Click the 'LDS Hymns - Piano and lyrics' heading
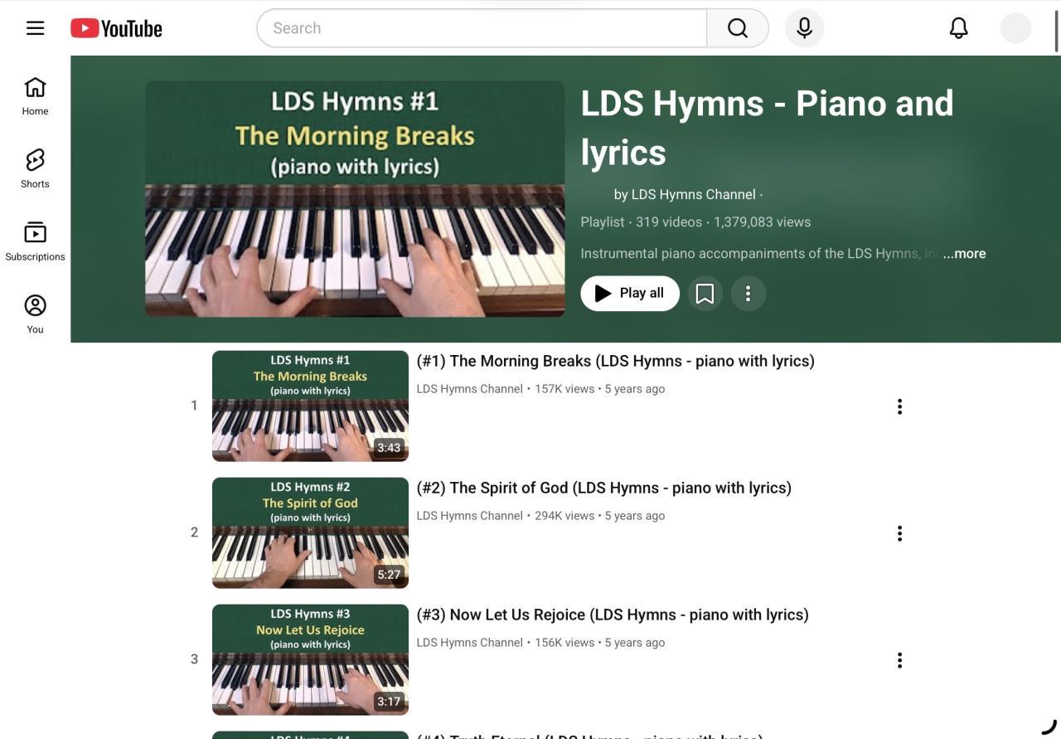The width and height of the screenshot is (1061, 739). coord(767,128)
